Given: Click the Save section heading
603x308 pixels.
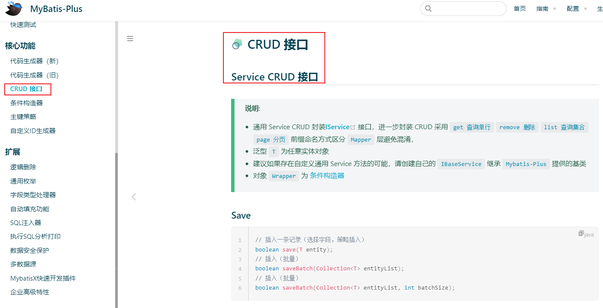Looking at the screenshot, I should [241, 215].
